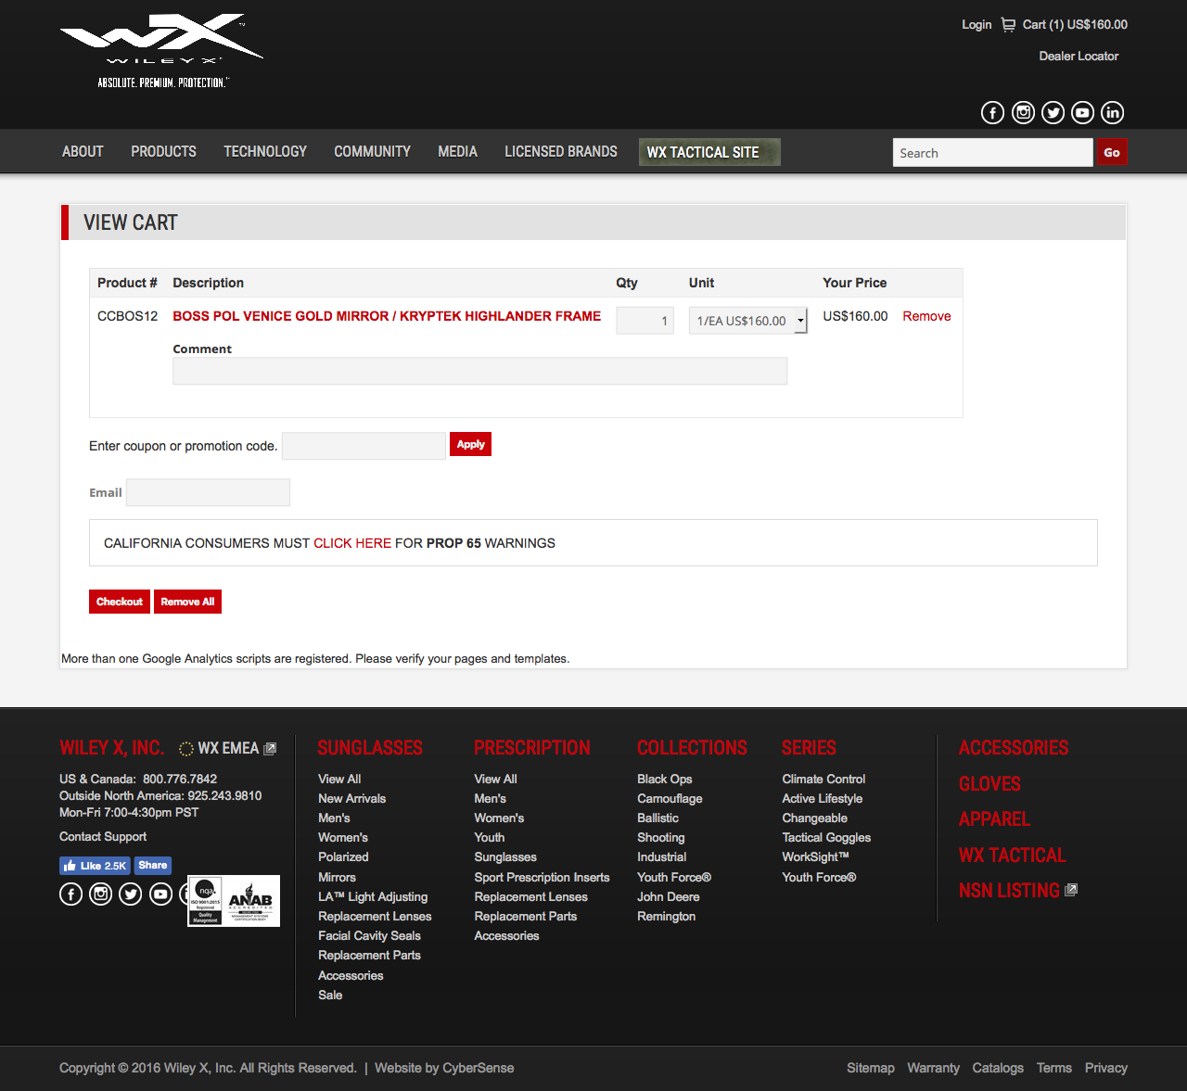Open Instagram icon in top header
Image resolution: width=1187 pixels, height=1091 pixels.
point(1023,113)
